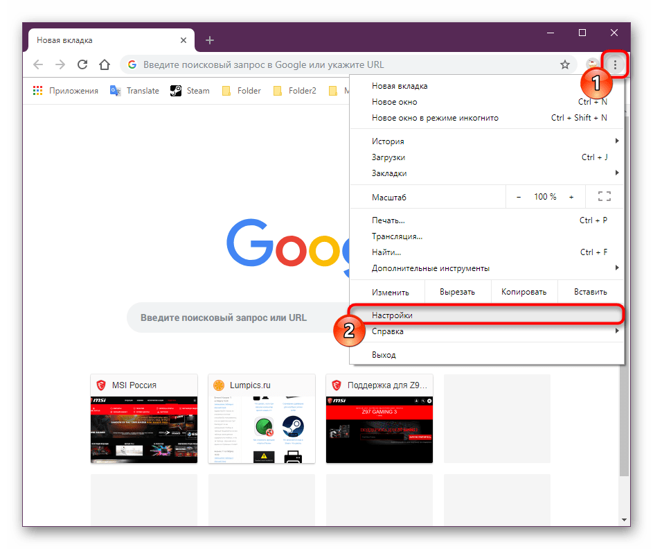
Task: Click the Вставить button
Action: [590, 292]
